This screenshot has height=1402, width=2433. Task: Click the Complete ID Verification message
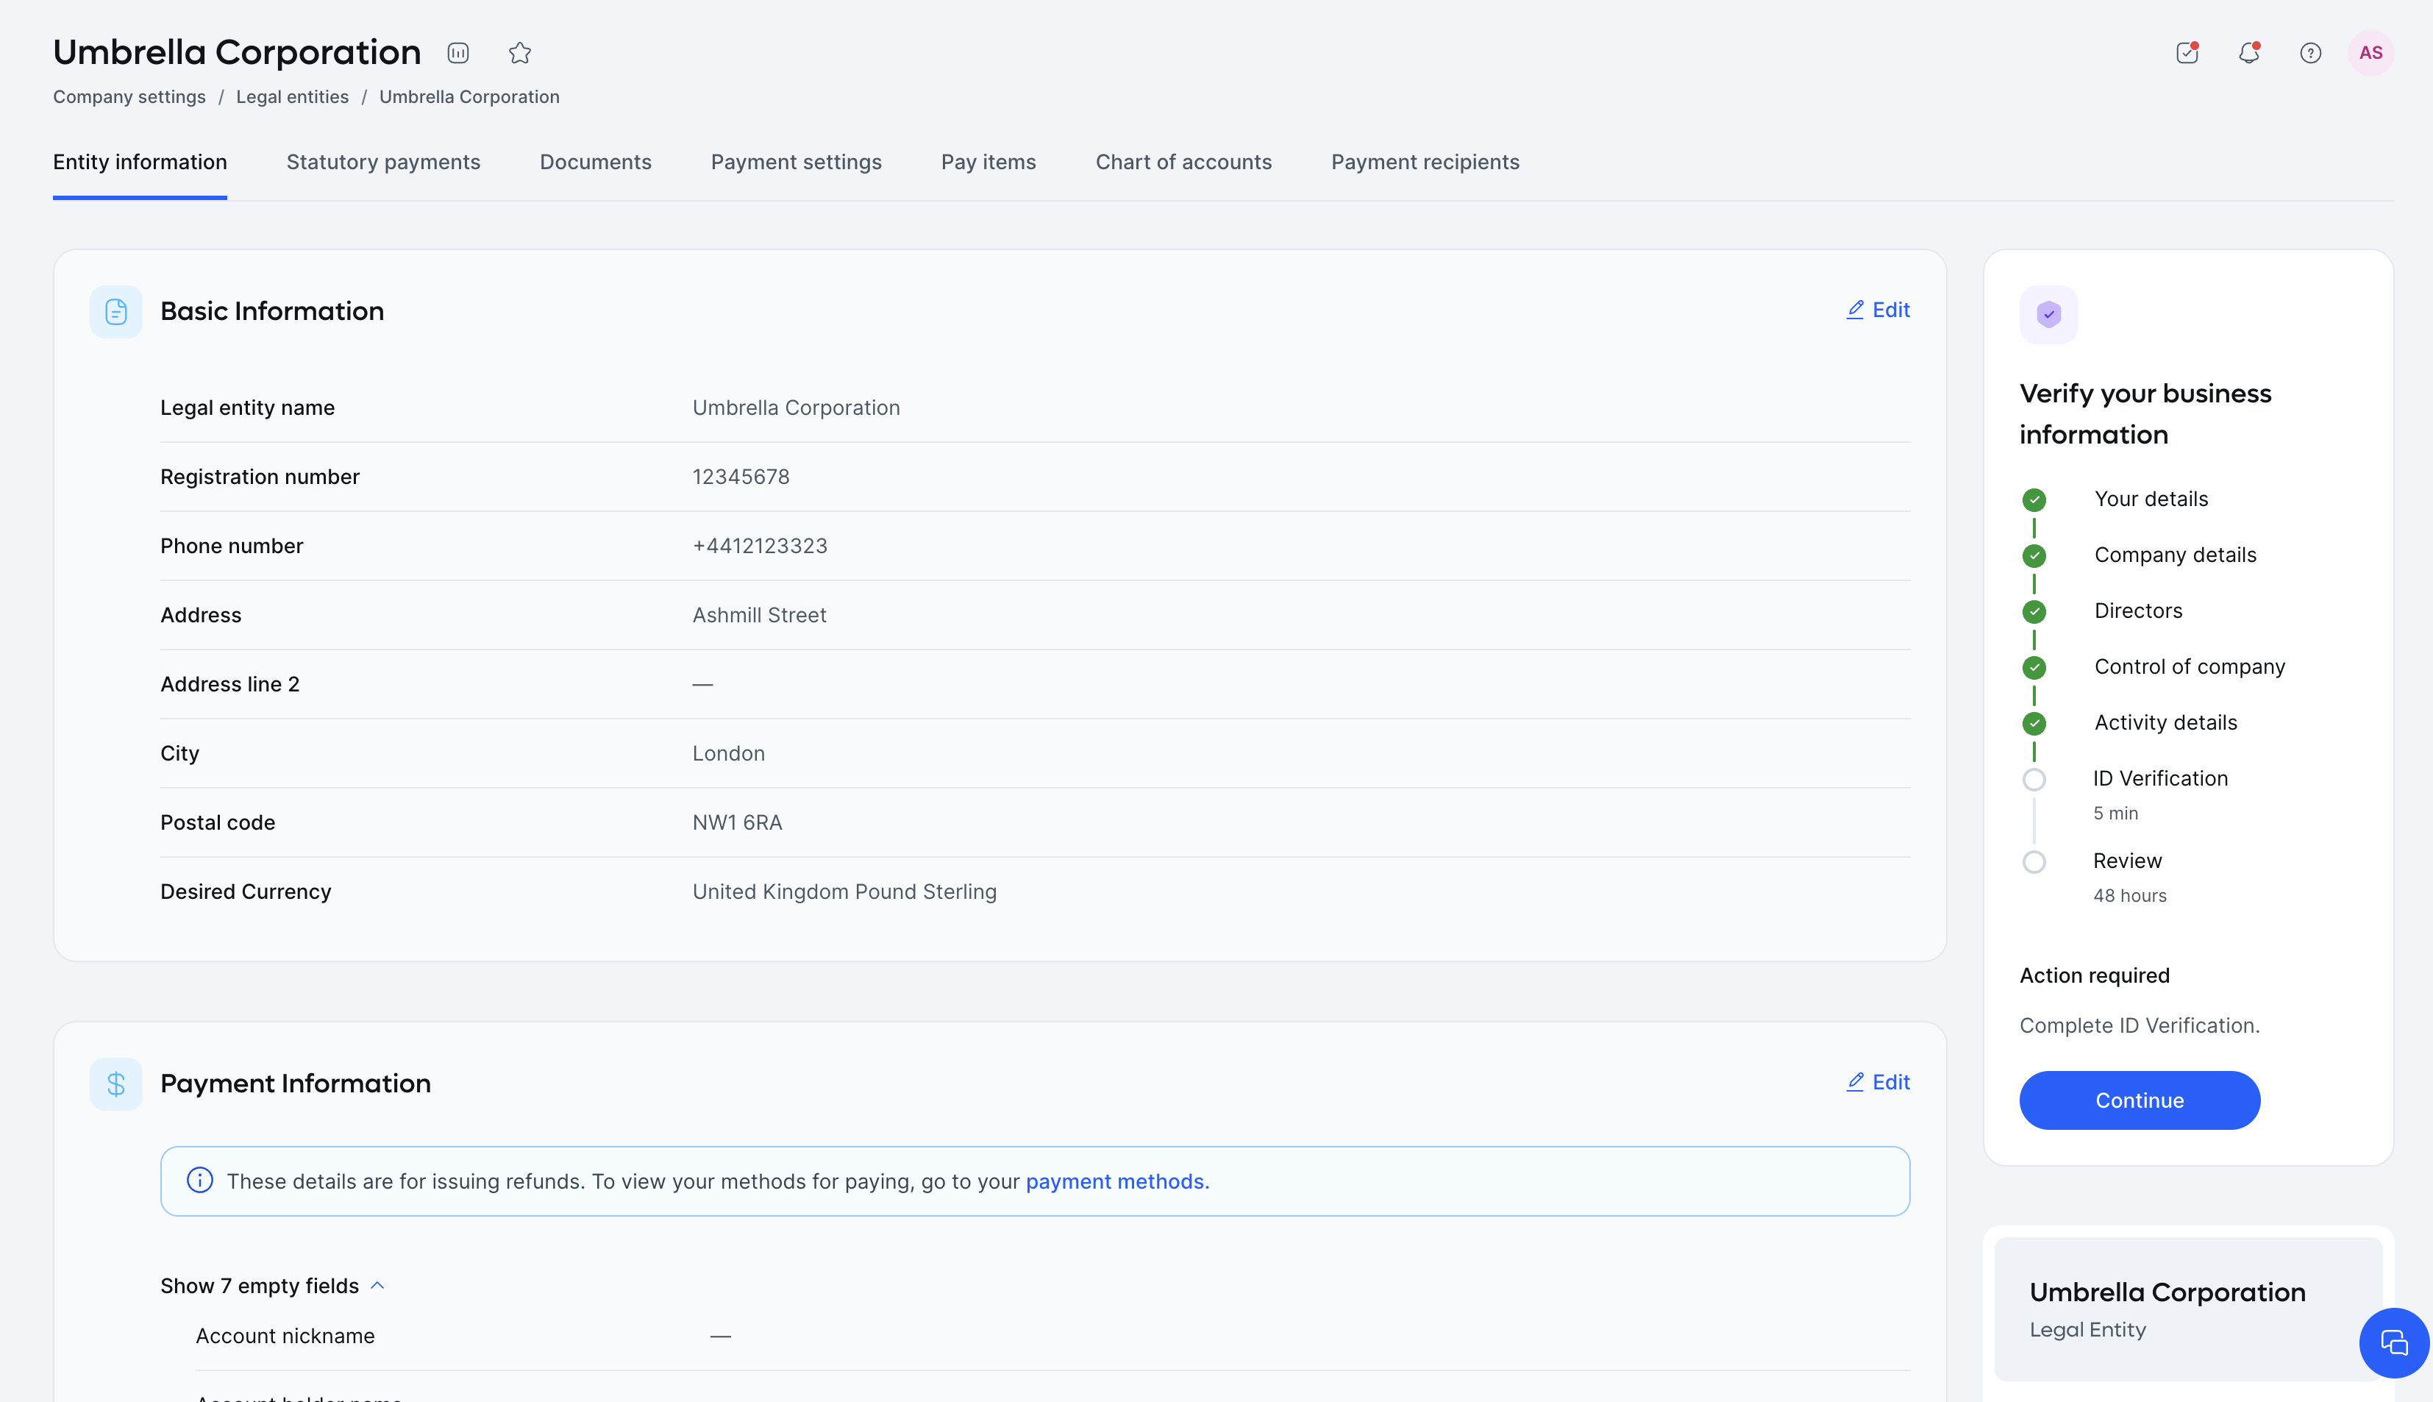pos(2140,1025)
